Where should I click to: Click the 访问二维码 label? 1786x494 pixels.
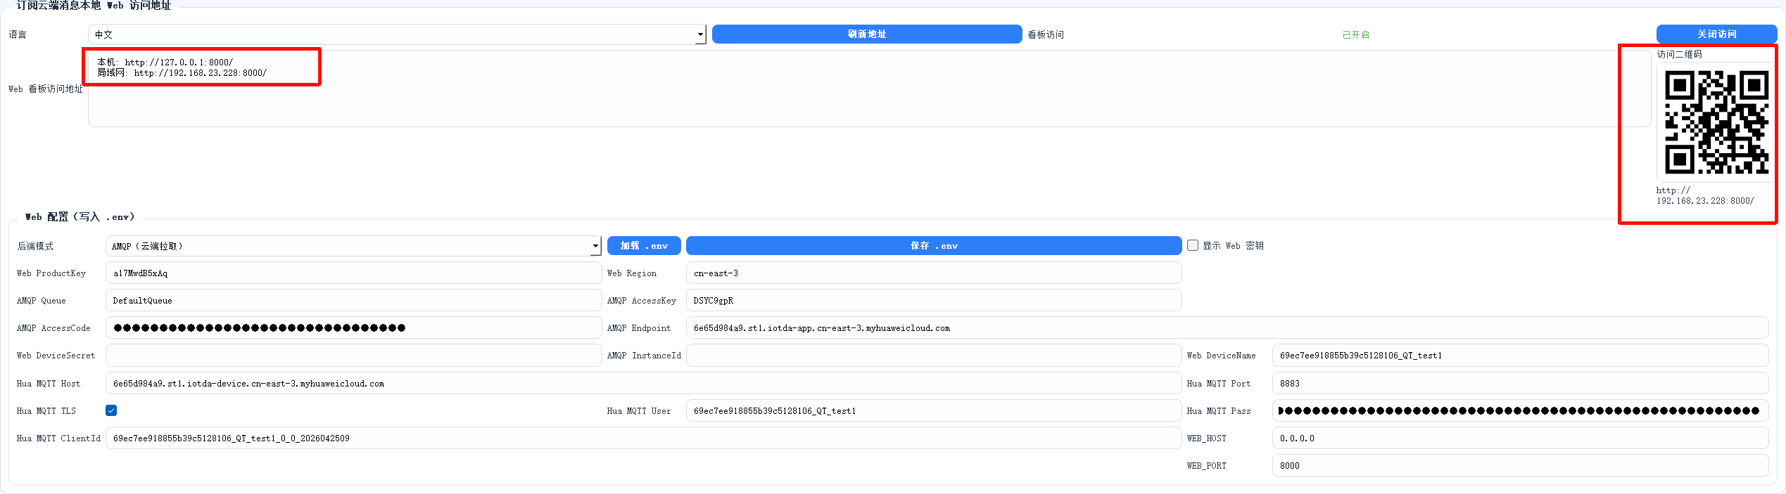click(x=1679, y=54)
